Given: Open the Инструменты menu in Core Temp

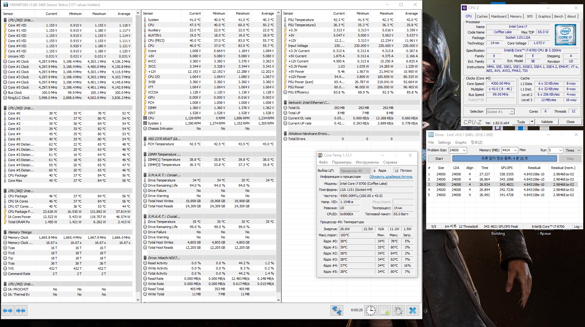Looking at the screenshot, I should 367,162.
